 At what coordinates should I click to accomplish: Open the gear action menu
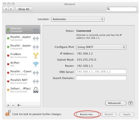pyautogui.click(x=19, y=105)
